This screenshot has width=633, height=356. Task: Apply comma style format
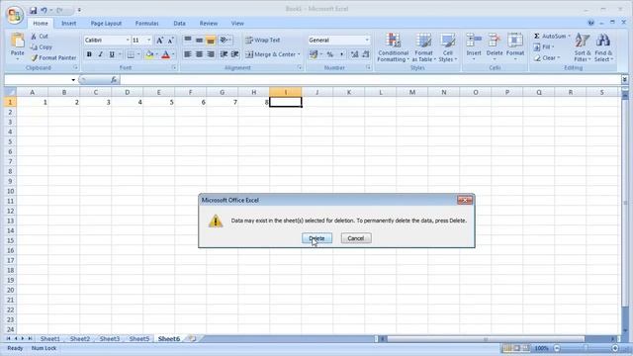341,54
